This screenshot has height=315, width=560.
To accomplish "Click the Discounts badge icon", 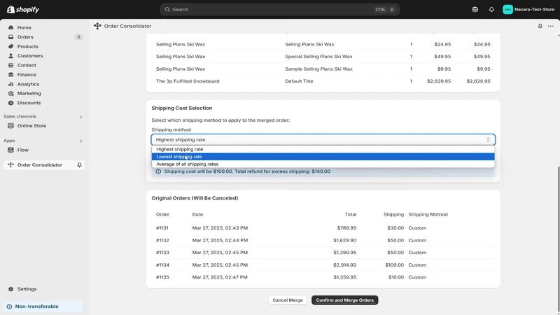I will [x=10, y=103].
